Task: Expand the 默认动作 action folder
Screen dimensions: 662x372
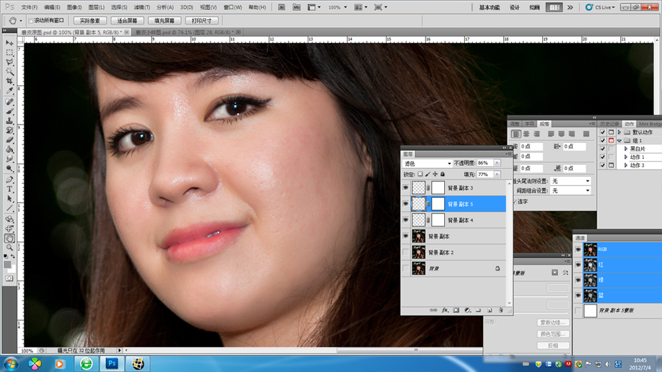Action: point(619,132)
